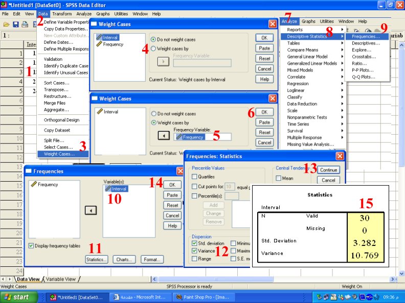The height and width of the screenshot is (303, 405).
Task: Open the Transform menu
Action: (62, 14)
